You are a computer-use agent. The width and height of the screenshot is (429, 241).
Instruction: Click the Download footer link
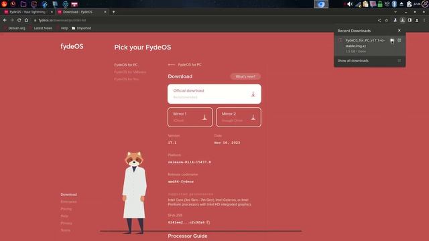[68, 195]
